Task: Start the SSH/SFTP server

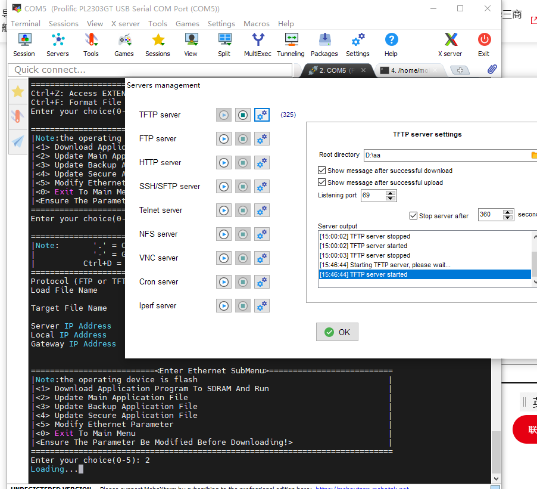Action: point(223,187)
